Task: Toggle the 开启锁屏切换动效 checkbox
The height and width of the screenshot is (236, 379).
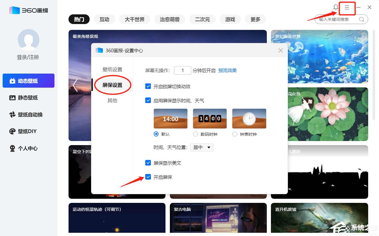Action: point(148,86)
